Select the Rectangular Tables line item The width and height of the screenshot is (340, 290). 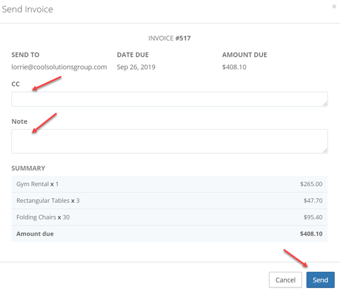coord(48,201)
